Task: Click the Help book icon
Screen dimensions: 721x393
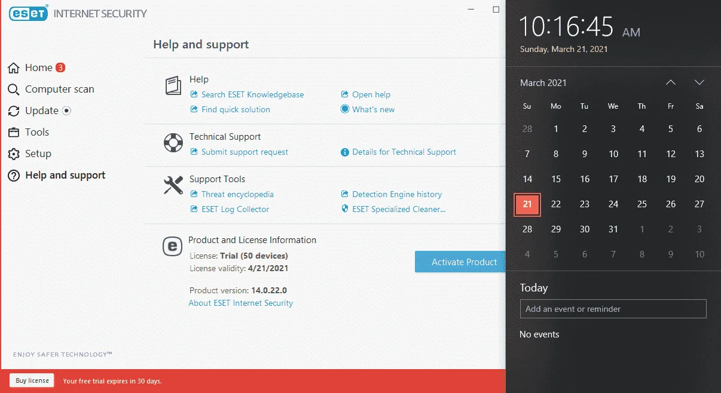Action: coord(173,85)
